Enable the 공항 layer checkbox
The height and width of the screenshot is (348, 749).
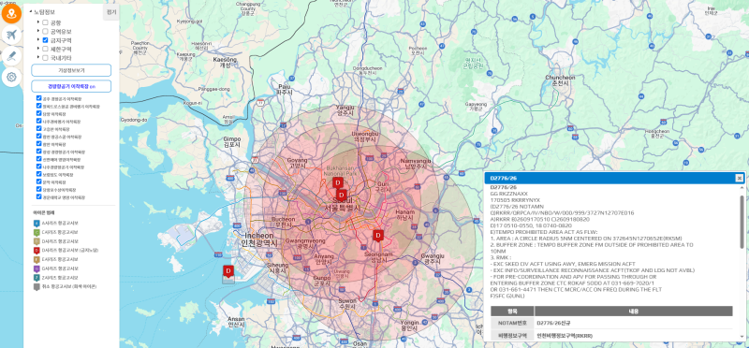point(45,22)
